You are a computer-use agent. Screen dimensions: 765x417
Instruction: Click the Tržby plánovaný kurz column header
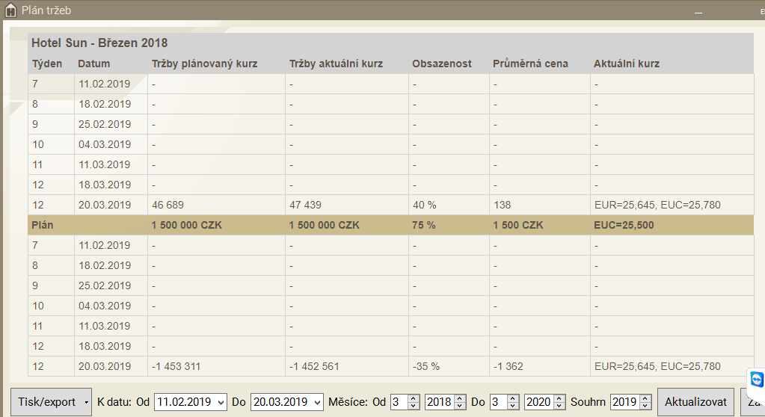[x=204, y=64]
